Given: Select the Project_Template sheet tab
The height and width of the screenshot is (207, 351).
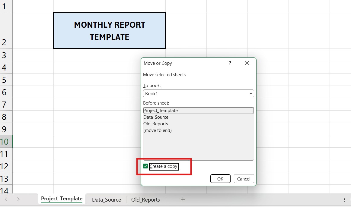Looking at the screenshot, I should pyautogui.click(x=62, y=199).
